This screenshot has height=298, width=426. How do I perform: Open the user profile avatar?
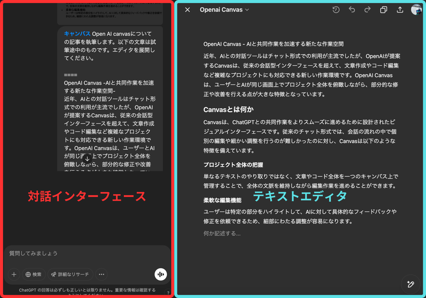click(x=416, y=10)
